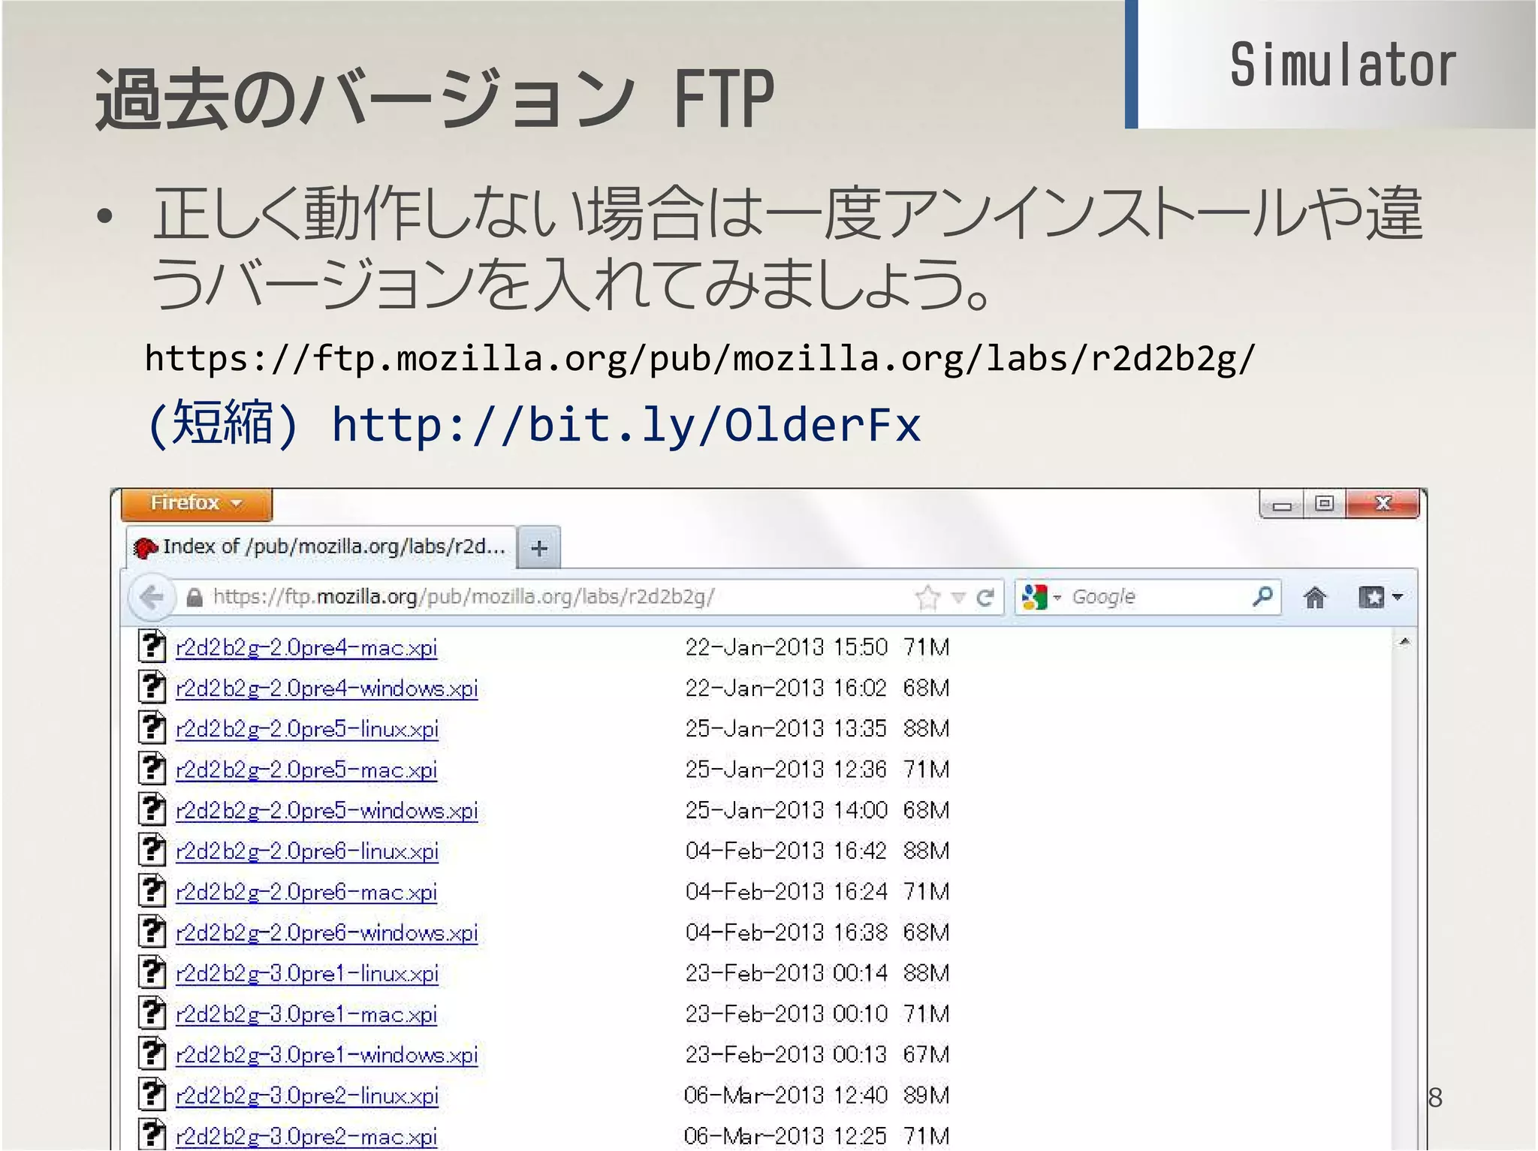Open the Google search engine selector

point(1042,598)
